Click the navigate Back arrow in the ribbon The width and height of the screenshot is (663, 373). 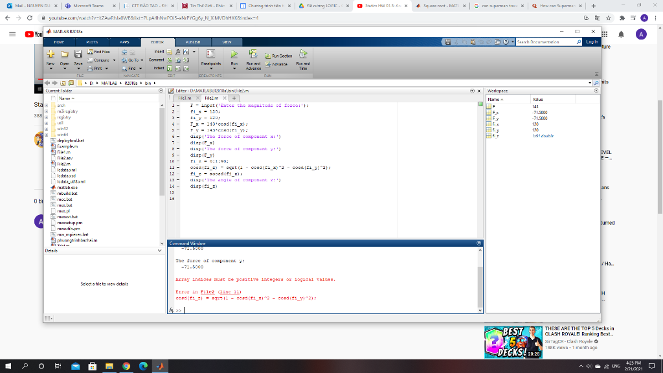(124, 52)
